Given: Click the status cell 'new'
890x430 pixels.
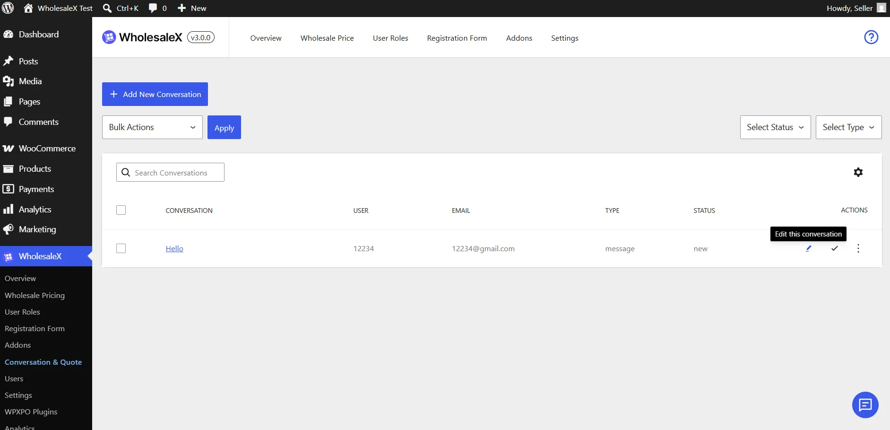Looking at the screenshot, I should pyautogui.click(x=700, y=249).
